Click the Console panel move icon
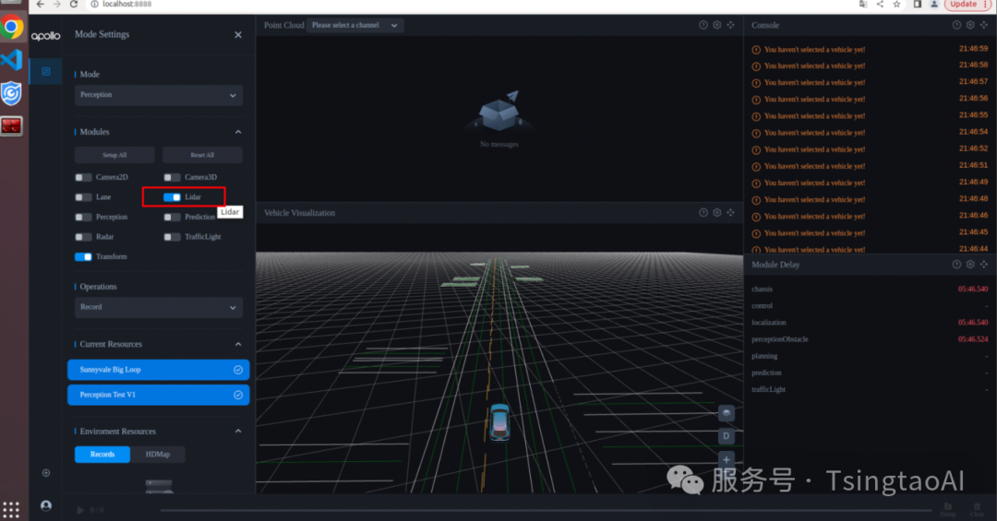 click(984, 25)
